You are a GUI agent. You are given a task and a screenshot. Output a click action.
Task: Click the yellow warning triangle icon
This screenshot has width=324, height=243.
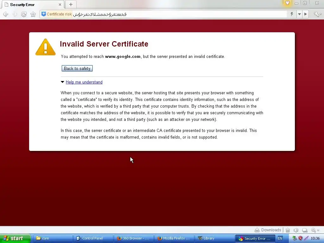point(46,47)
